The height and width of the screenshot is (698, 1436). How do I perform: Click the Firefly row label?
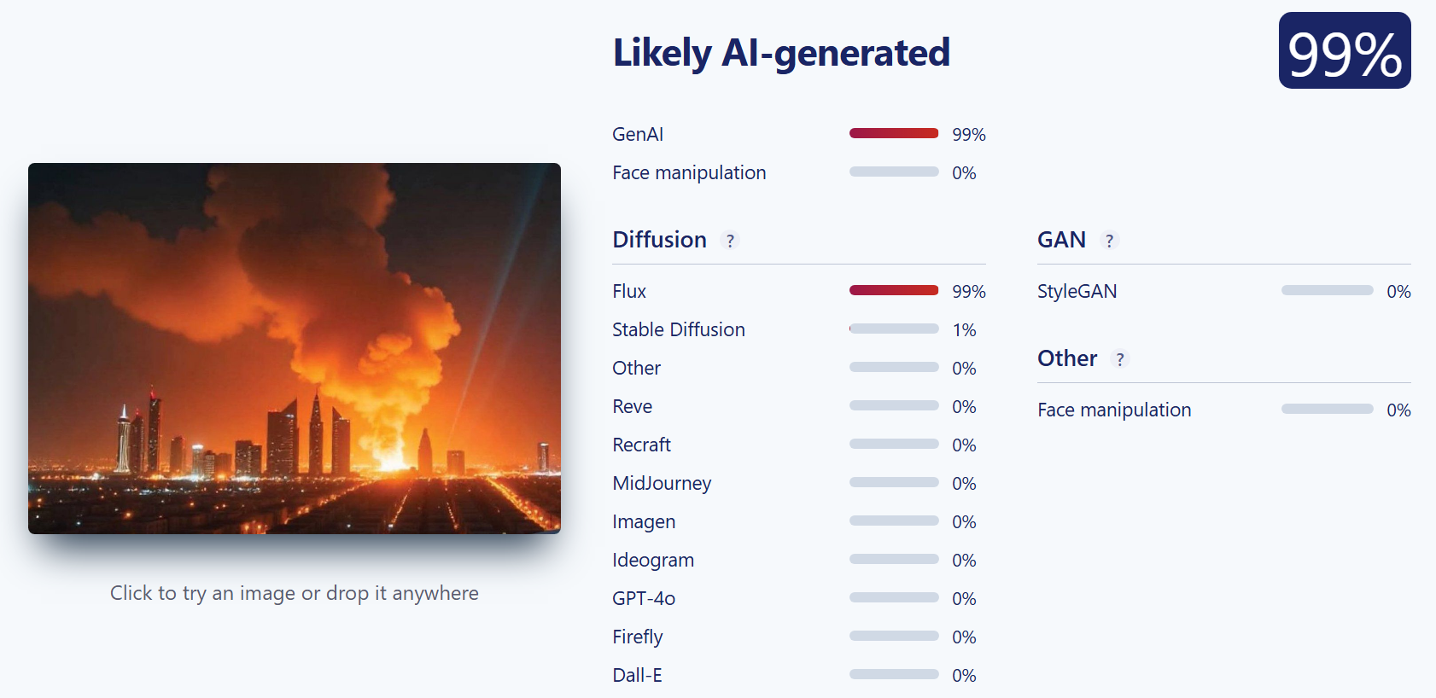coord(638,637)
